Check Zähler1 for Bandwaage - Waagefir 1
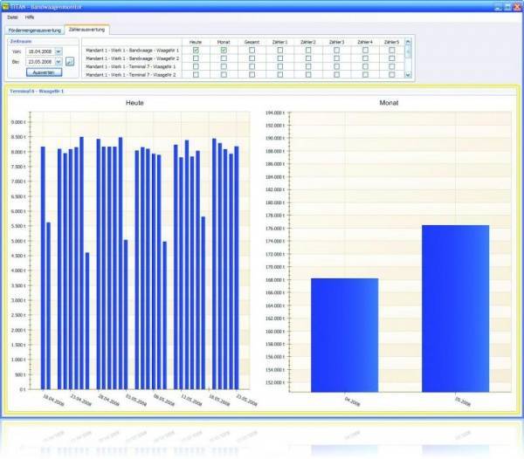 [280, 51]
